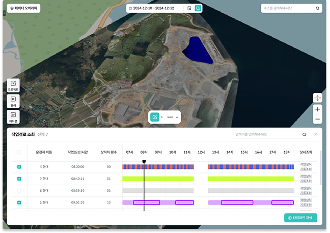The image size is (330, 233).
Task: Select the 2D 아이콘 button
Action: tap(13, 116)
